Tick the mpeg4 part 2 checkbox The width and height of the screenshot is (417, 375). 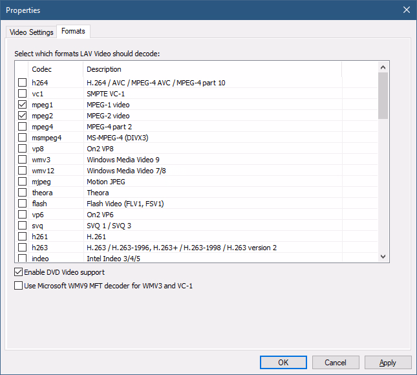point(23,127)
